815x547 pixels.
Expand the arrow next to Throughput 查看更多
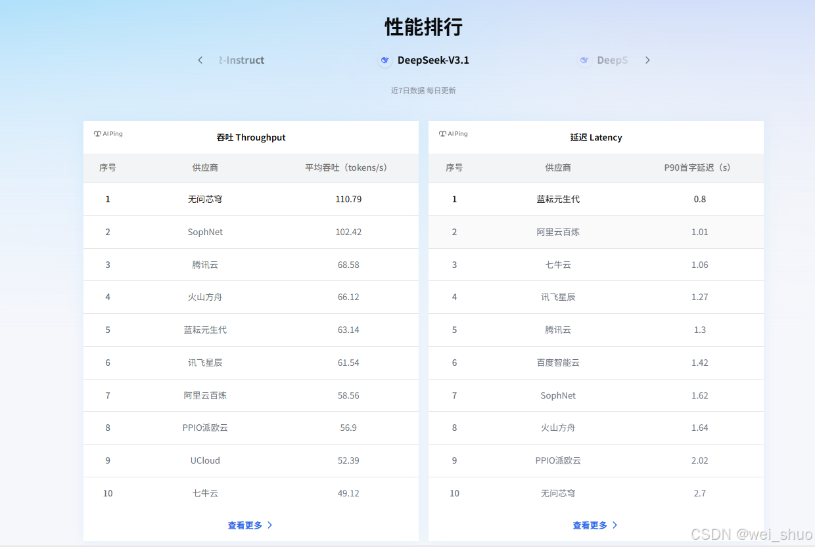tap(269, 525)
